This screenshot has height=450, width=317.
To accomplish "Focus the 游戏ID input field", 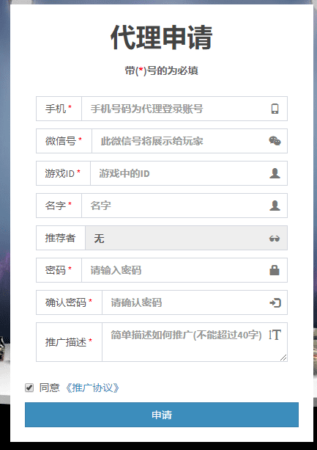I will point(189,173).
